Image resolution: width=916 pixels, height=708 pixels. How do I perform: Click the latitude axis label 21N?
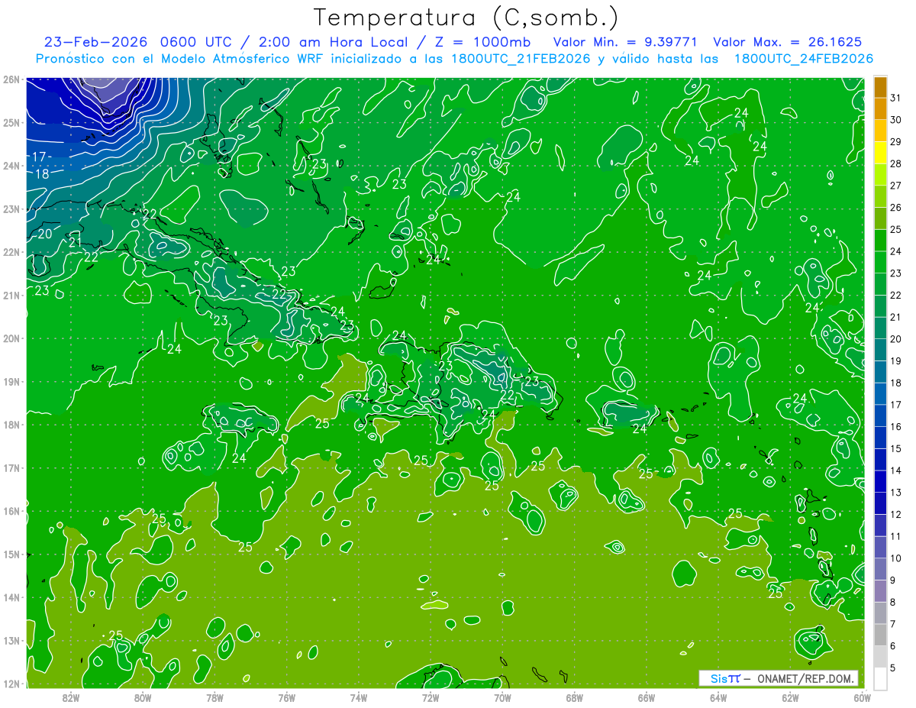pos(11,295)
